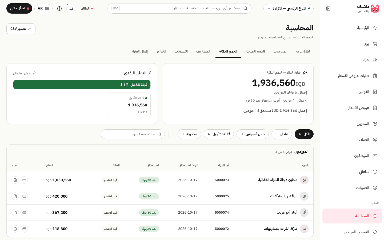384x240 pixels.
Task: Select the عاجل · 0 filter chip
Action: tap(282, 134)
